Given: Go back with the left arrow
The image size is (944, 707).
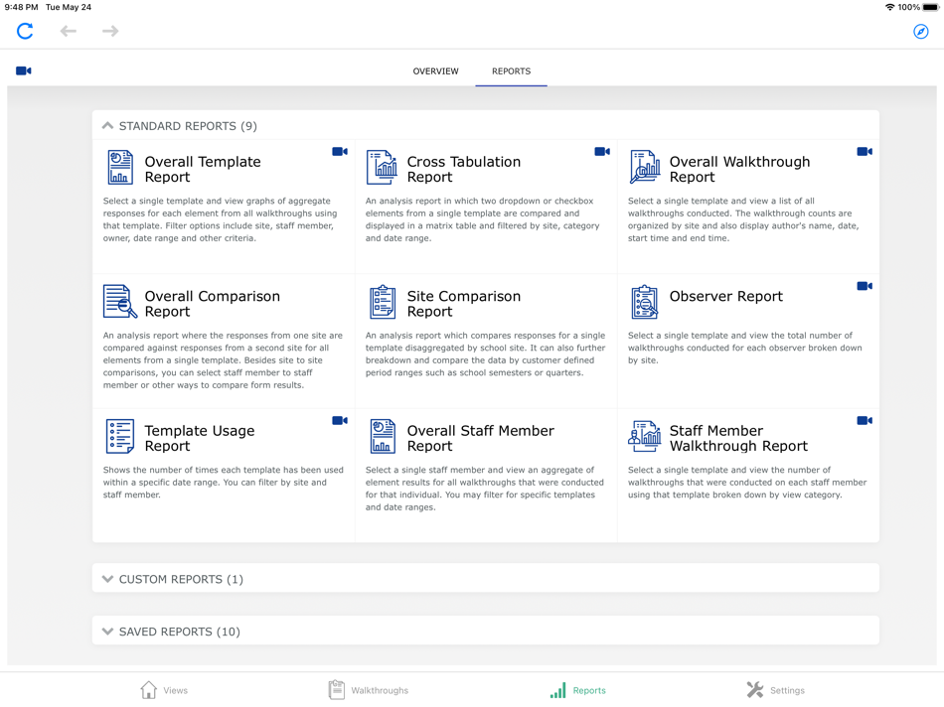Looking at the screenshot, I should [68, 31].
